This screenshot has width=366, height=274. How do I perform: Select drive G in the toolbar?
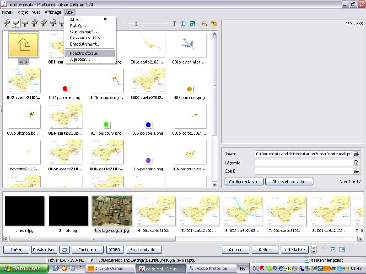tap(53, 23)
